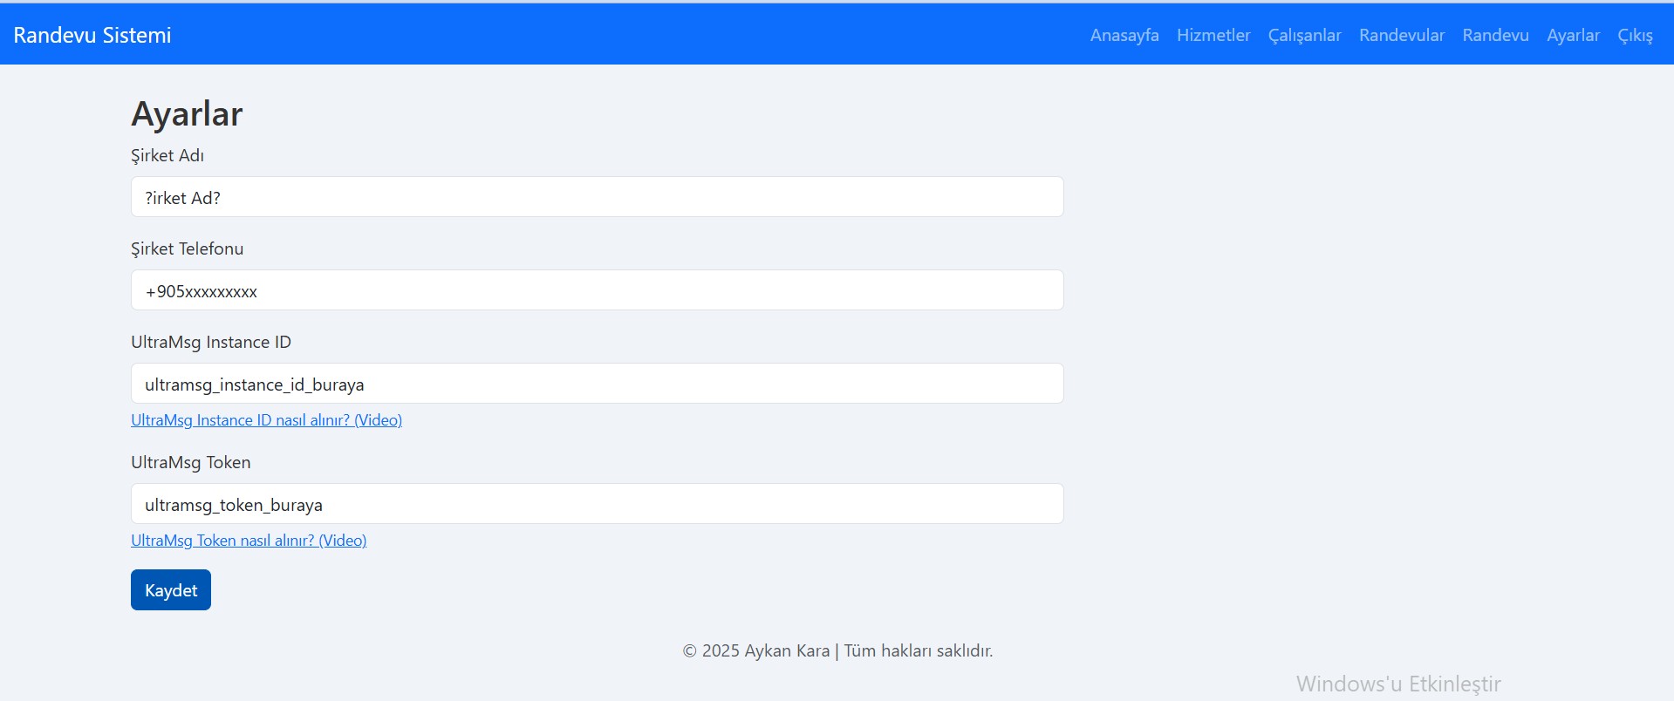Select Randevular in the top navigation

pyautogui.click(x=1401, y=35)
